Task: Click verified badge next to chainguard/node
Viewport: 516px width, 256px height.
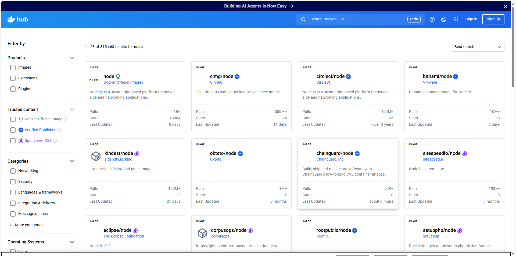Action: coord(357,154)
